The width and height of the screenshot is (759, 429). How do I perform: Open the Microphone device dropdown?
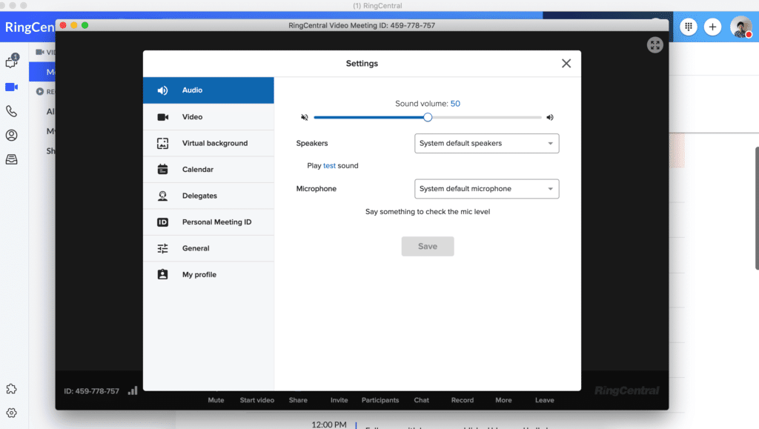(486, 189)
